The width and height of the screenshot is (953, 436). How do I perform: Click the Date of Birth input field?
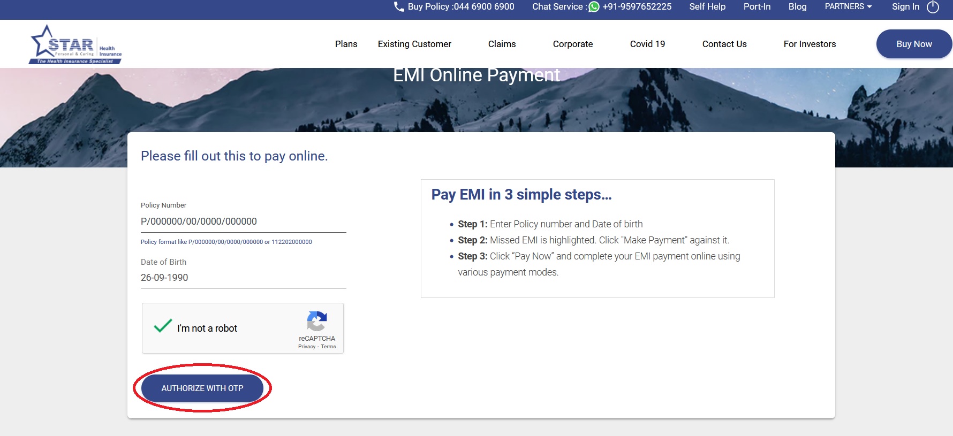(243, 278)
